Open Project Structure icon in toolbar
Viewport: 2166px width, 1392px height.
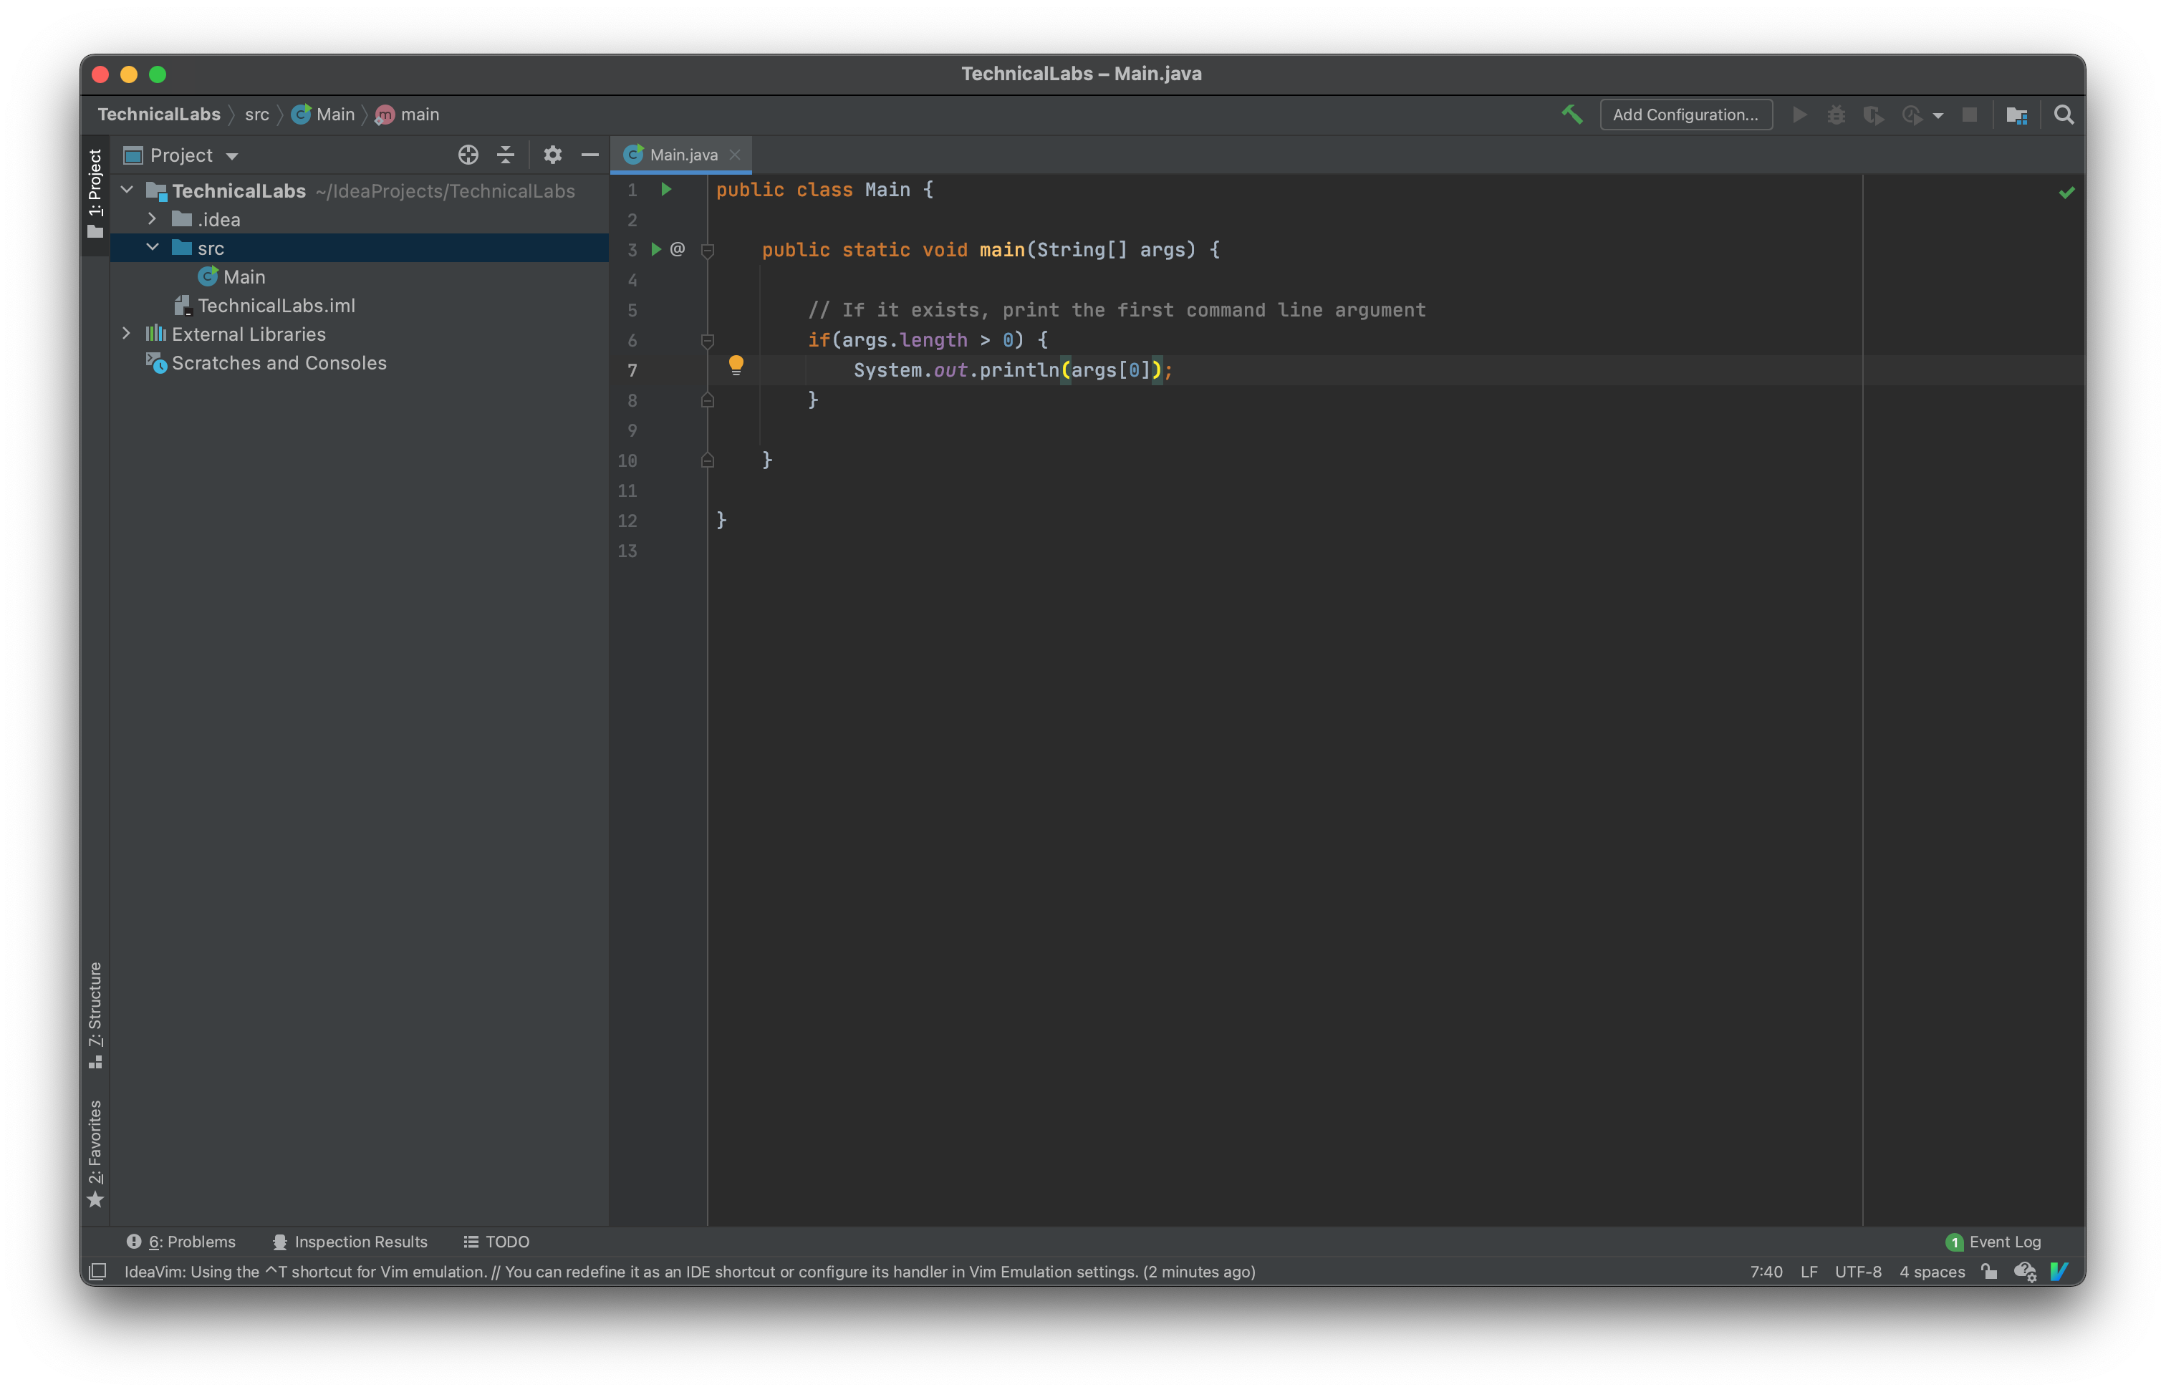click(2016, 115)
